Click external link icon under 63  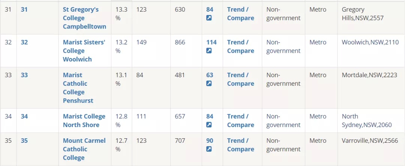tap(209, 84)
